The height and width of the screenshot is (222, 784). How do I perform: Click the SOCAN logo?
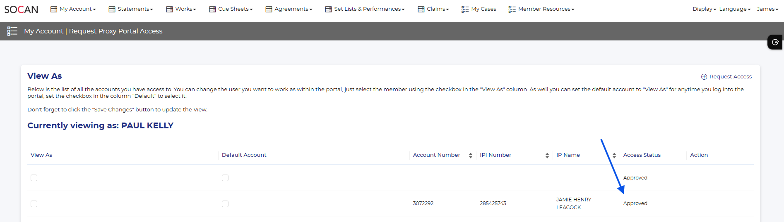coord(21,9)
